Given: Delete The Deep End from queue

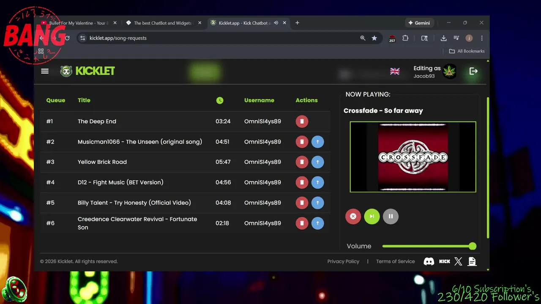Looking at the screenshot, I should click(302, 121).
